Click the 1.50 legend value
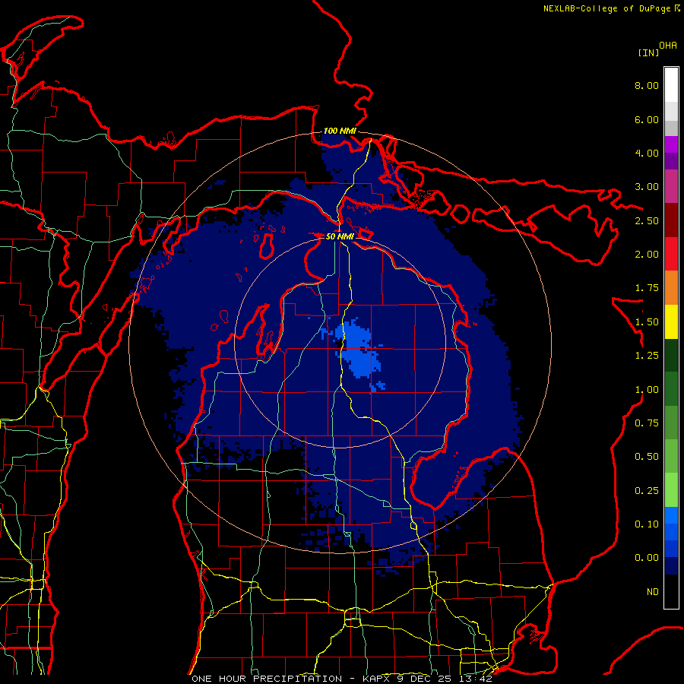Screen dimensions: 684x684 coord(647,322)
